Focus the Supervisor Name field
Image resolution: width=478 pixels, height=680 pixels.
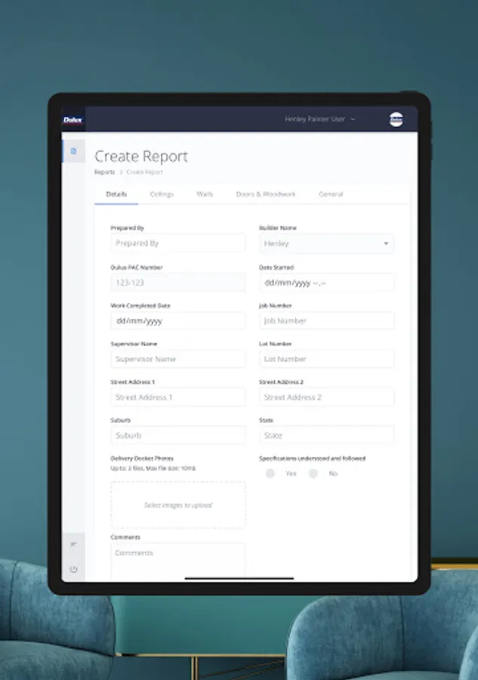coord(178,359)
